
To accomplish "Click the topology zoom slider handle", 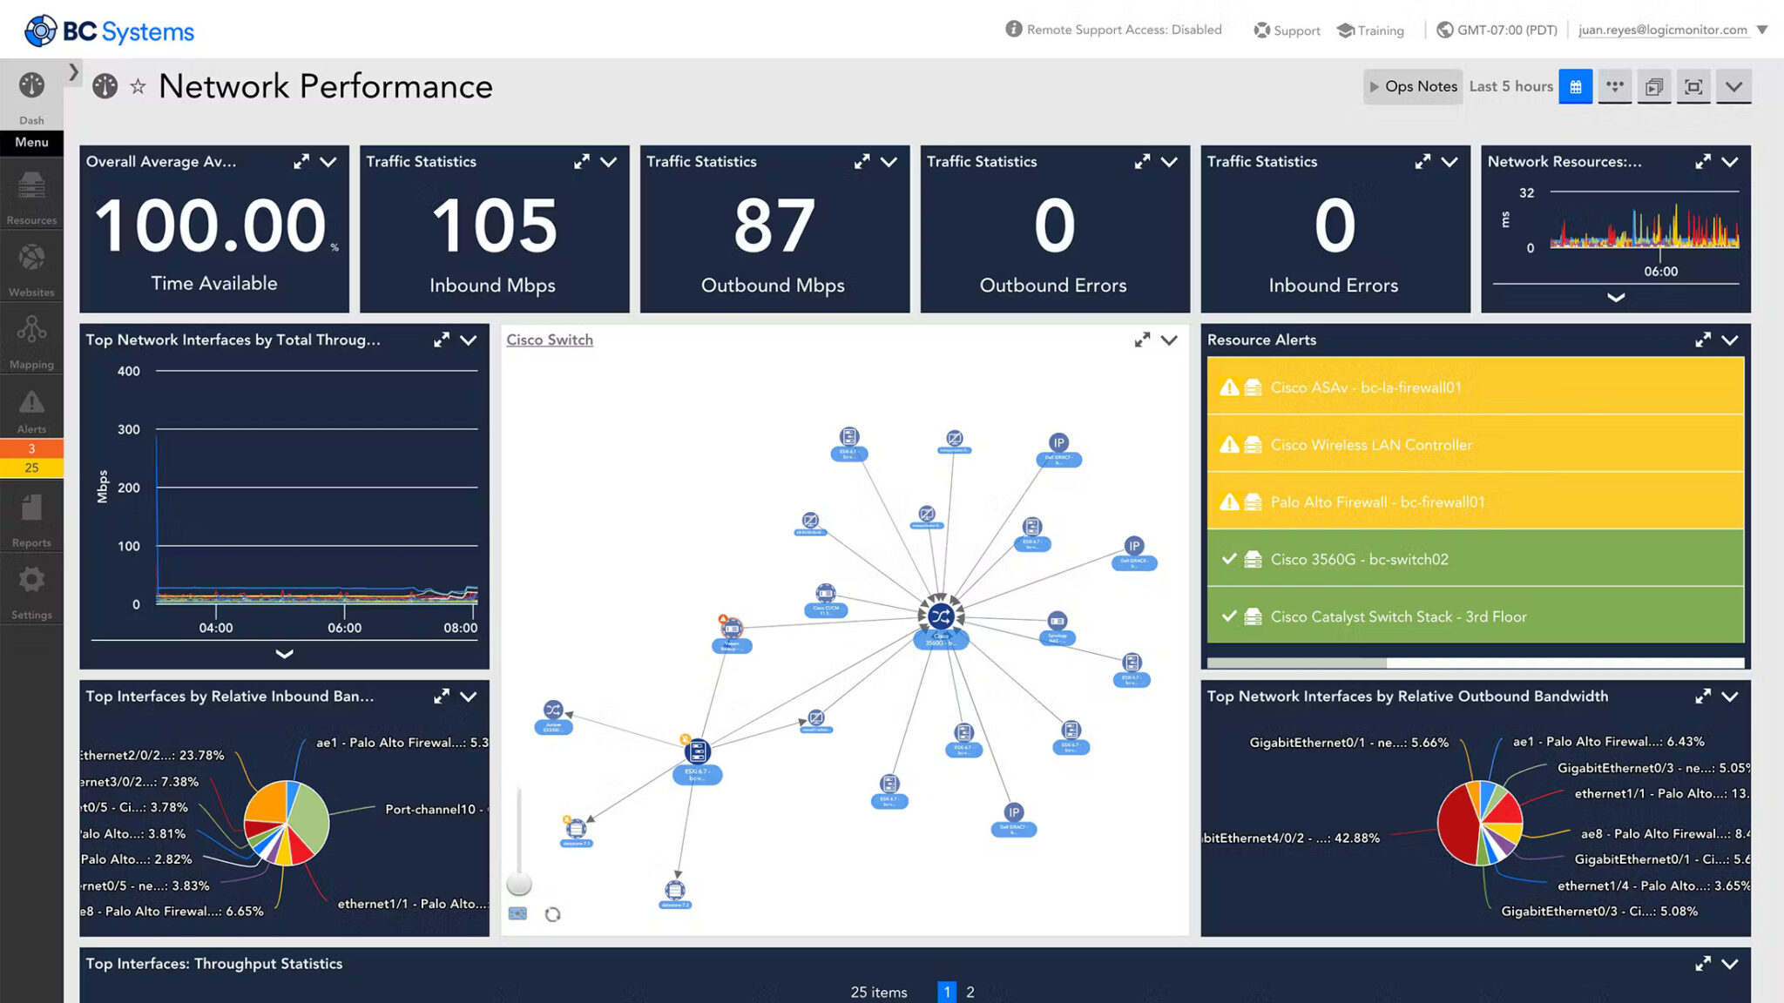I will 519,884.
